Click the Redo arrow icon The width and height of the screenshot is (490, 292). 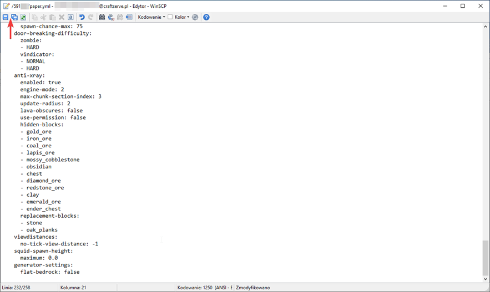[x=91, y=17]
